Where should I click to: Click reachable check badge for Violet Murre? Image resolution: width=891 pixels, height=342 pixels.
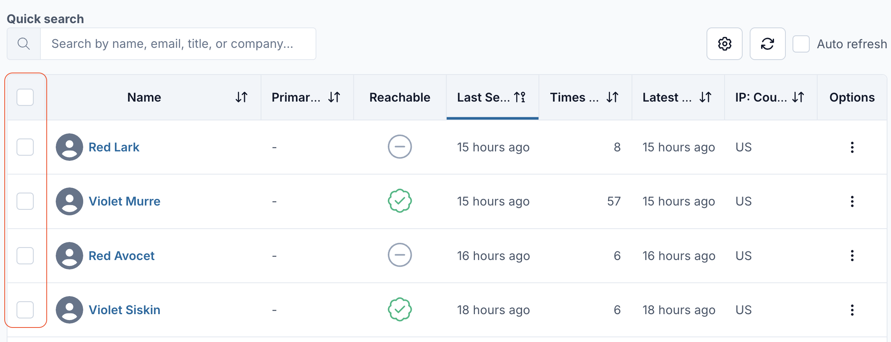pos(400,201)
